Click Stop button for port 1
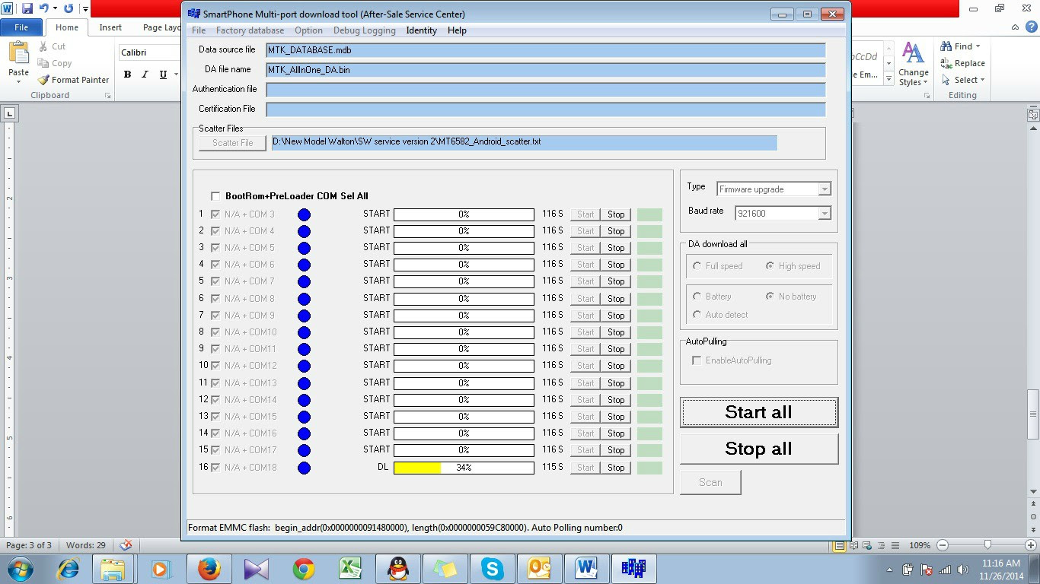The width and height of the screenshot is (1040, 584). 616,214
